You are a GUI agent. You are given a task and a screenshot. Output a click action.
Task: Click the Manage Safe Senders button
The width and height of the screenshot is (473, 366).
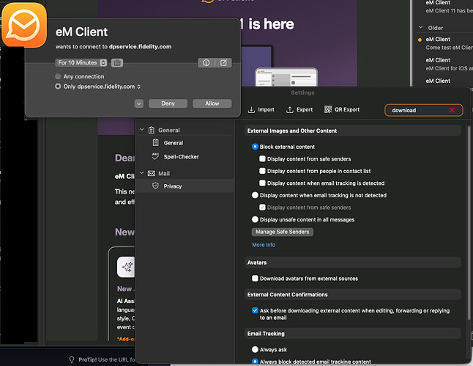283,232
